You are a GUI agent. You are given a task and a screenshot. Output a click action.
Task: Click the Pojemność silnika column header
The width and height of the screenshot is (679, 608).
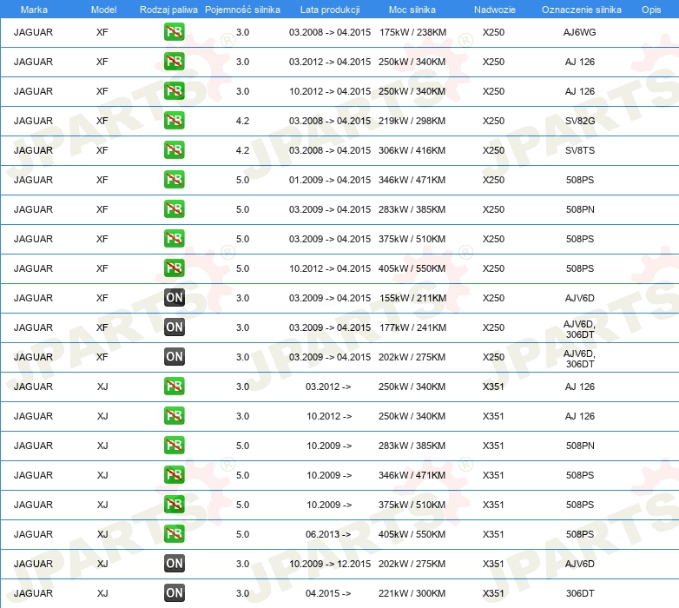pyautogui.click(x=242, y=10)
